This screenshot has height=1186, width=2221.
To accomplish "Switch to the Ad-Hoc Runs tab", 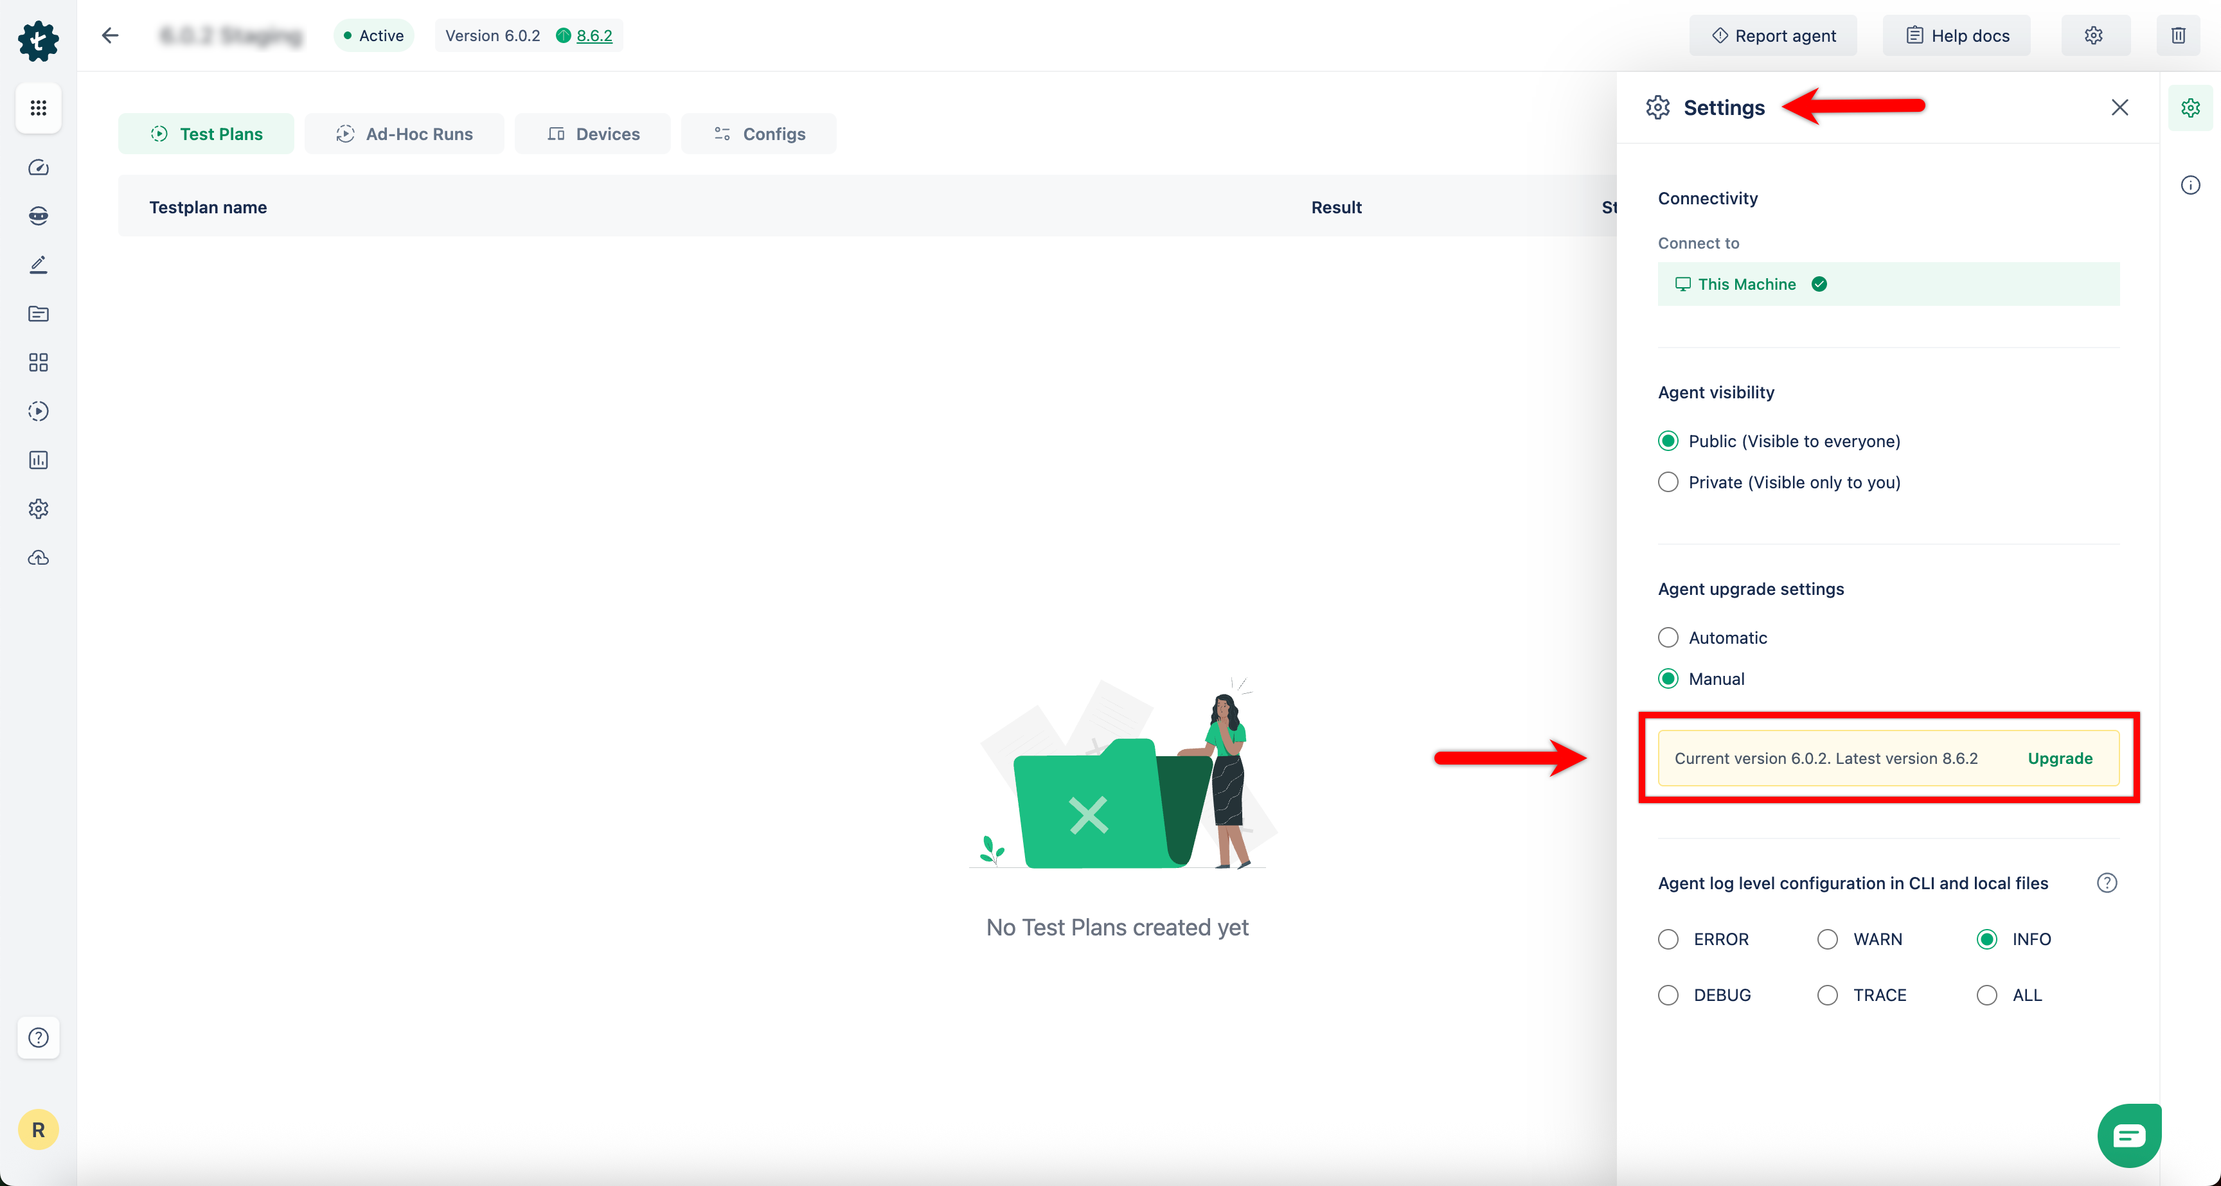I will coord(404,134).
